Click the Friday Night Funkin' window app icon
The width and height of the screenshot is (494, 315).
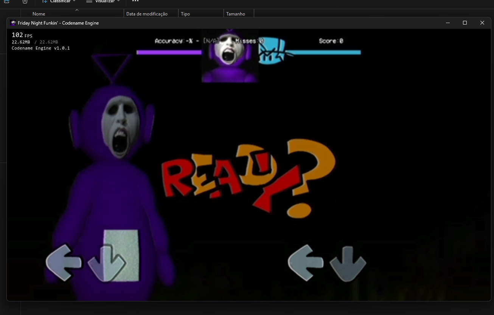click(x=13, y=23)
